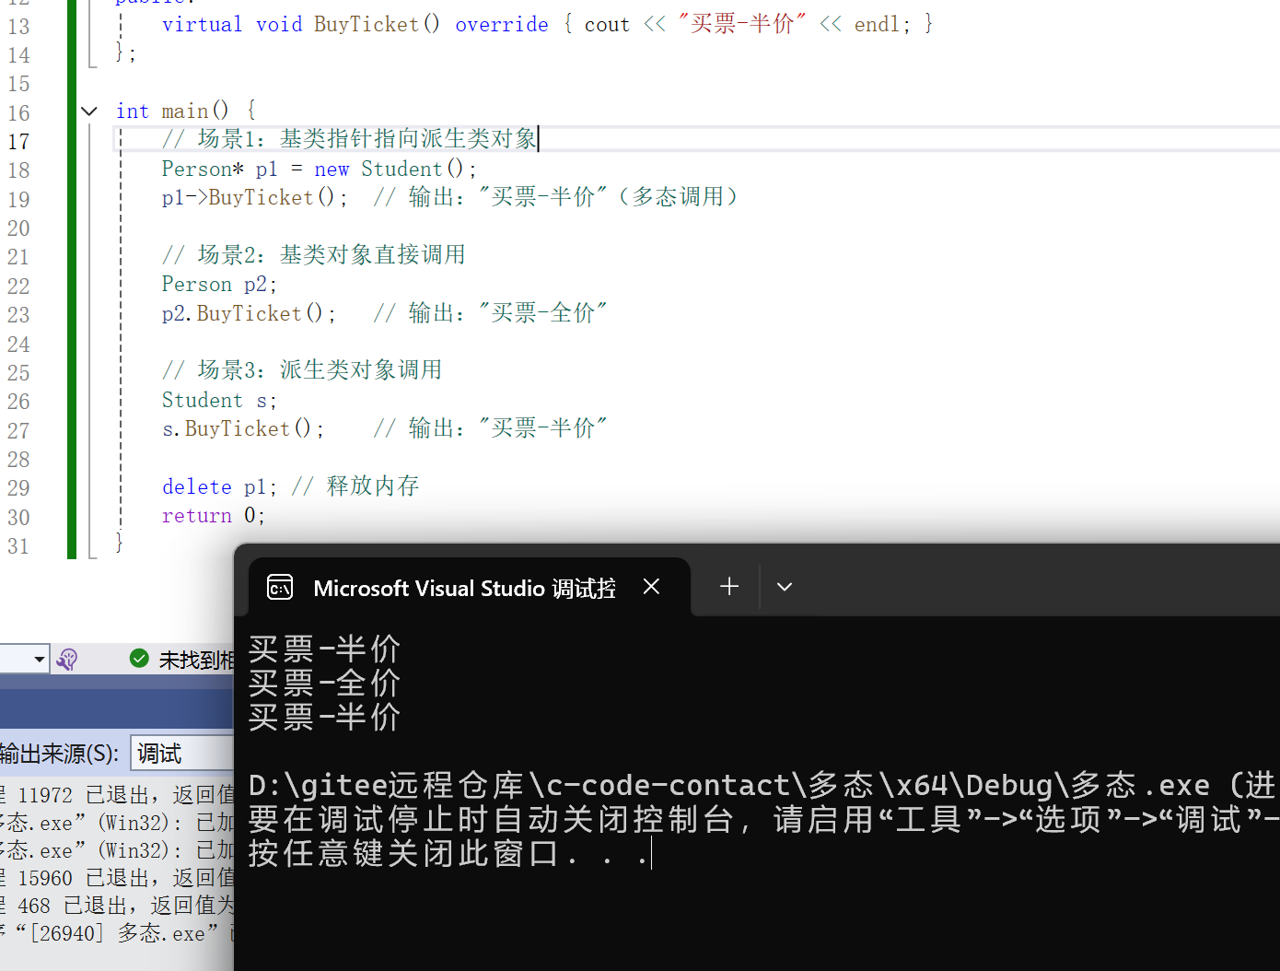Click the return 0; statement

pos(214,515)
